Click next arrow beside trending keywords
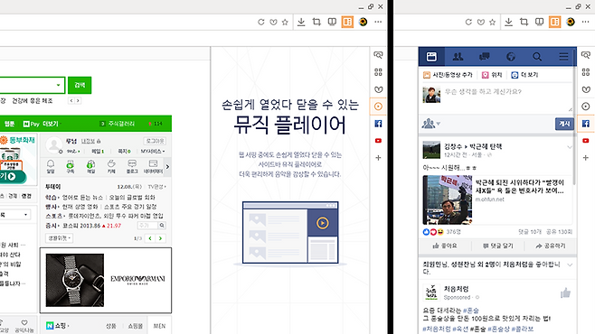Viewport: 595px width, 334px height. [78, 101]
